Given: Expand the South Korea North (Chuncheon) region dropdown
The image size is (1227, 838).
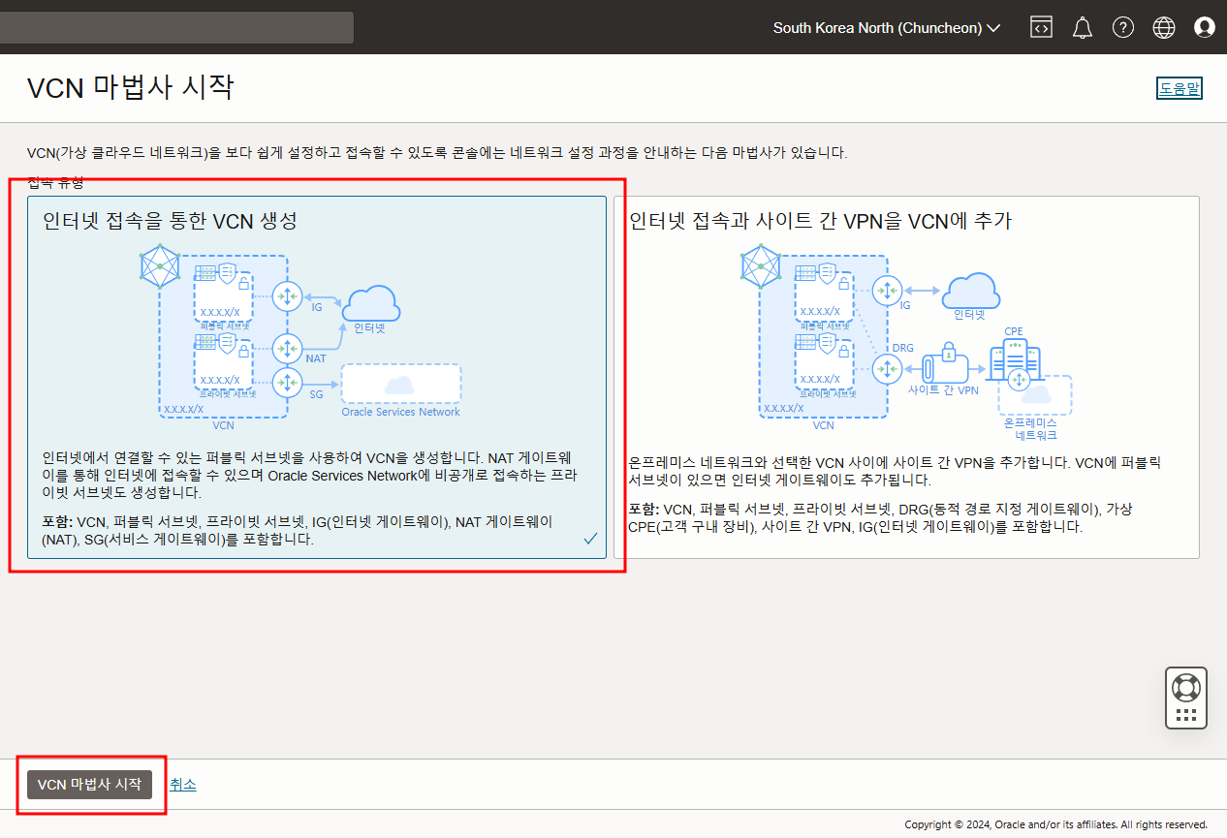Looking at the screenshot, I should [886, 28].
